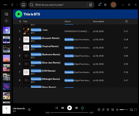Open the three-dot app menu
The height and width of the screenshot is (116, 139).
[5, 5]
